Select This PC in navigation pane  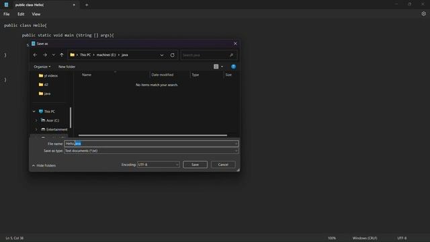pos(47,112)
